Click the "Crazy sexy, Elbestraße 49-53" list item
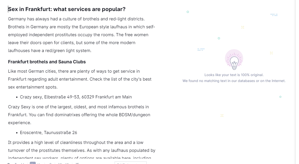Viewport: 299px width, 164px height. coord(76,97)
